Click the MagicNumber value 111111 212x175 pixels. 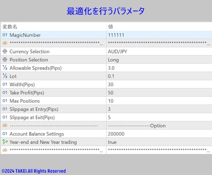[x=116, y=35]
